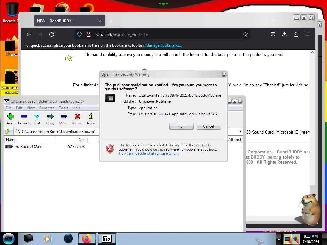Click the 7-Zip taskbar icon
Image resolution: width=327 pixels, height=245 pixels.
[x=107, y=239]
